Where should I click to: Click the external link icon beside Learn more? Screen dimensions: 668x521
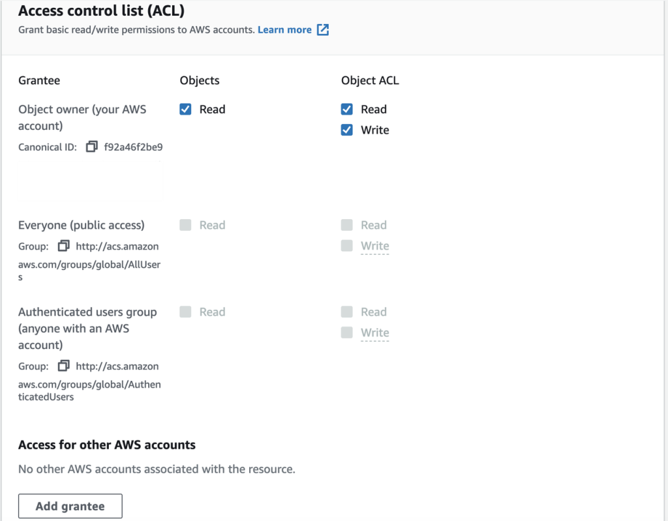(x=321, y=29)
